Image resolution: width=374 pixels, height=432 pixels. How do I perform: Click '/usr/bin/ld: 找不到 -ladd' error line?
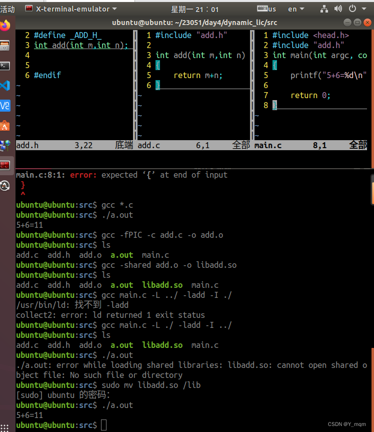[72, 305]
